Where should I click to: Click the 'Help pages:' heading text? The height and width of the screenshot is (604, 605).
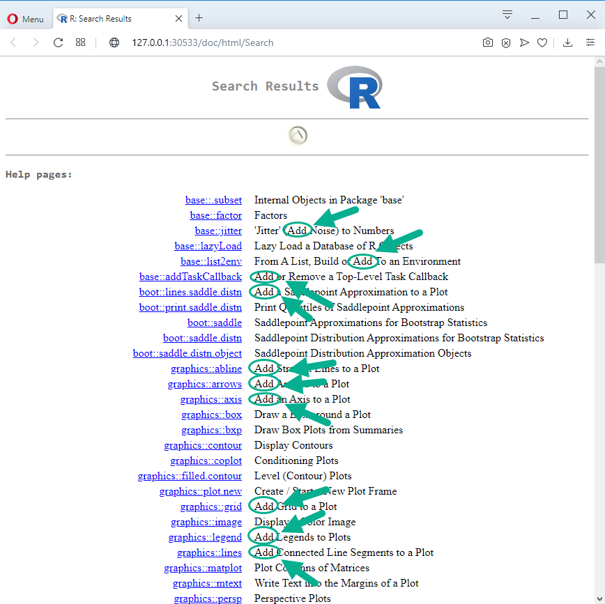(x=38, y=174)
